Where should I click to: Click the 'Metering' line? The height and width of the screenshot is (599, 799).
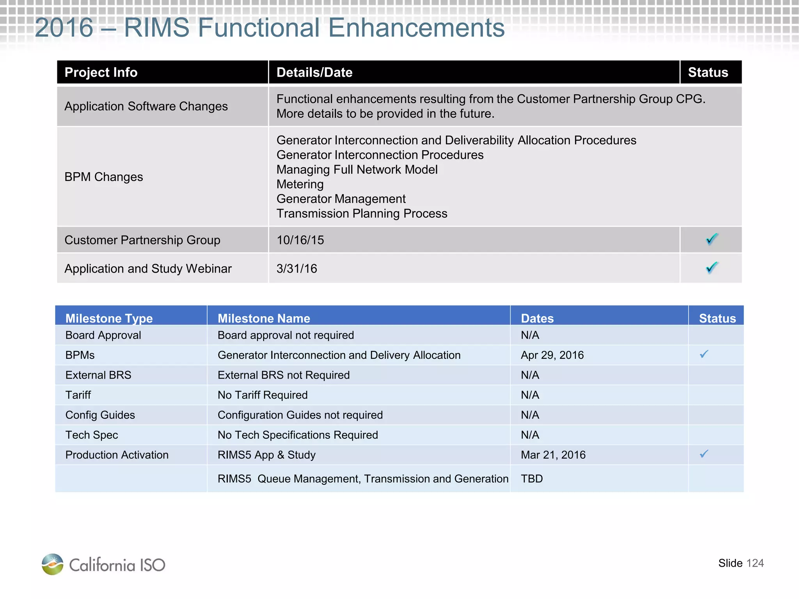(x=300, y=184)
